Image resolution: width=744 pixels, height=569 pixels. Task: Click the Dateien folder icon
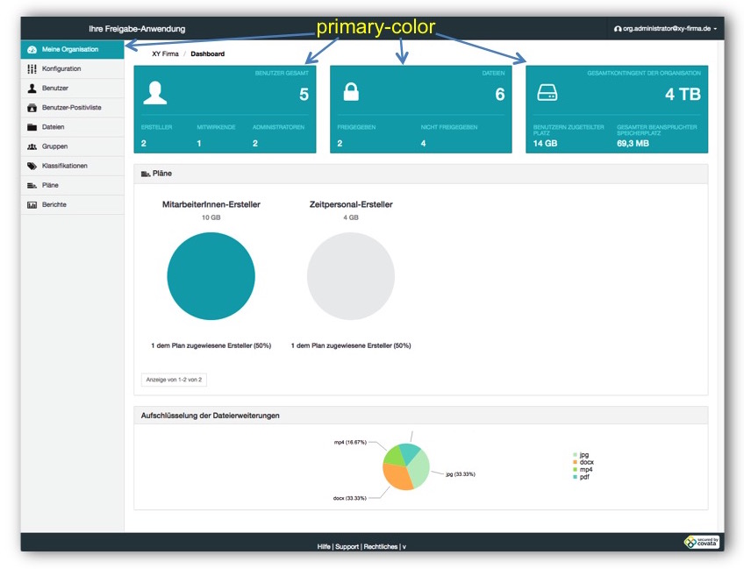pyautogui.click(x=32, y=127)
